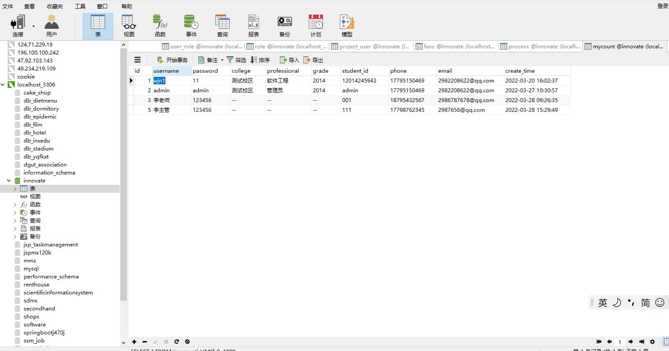Open the 连接 connection tool

[18, 26]
